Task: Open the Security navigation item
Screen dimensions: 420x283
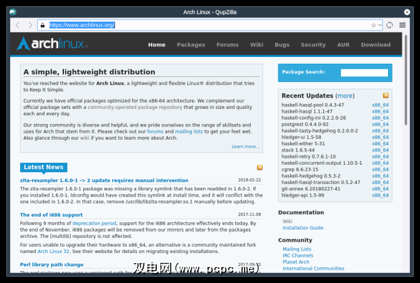Action: pos(313,45)
